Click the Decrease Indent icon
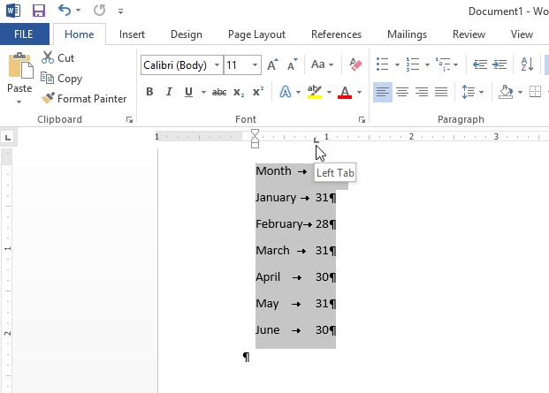 point(480,65)
